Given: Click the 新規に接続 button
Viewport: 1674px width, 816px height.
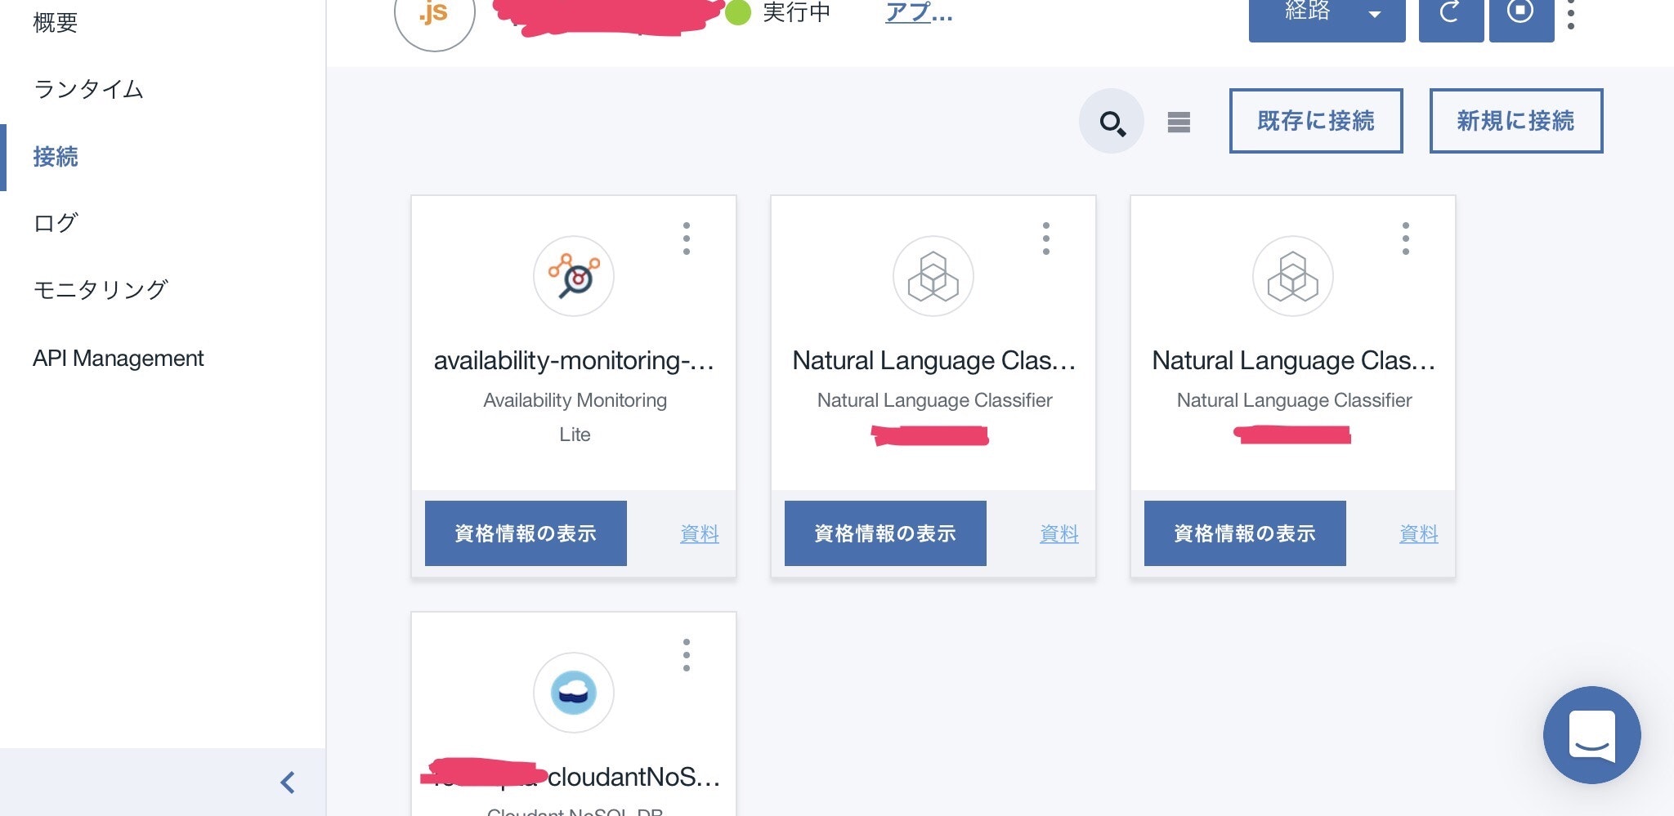Looking at the screenshot, I should [1516, 121].
